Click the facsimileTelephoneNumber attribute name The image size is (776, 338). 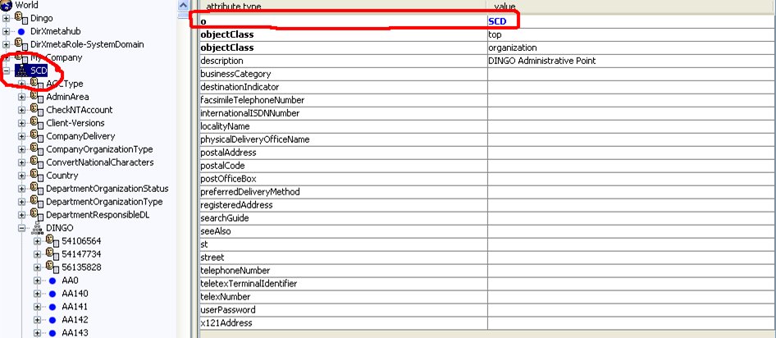[253, 100]
